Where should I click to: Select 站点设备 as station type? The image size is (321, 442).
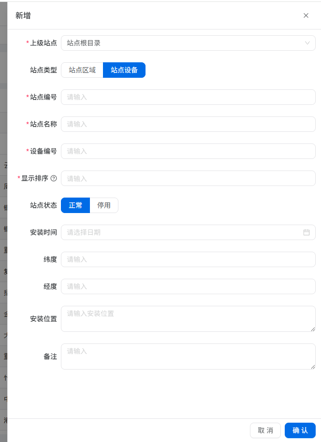124,70
